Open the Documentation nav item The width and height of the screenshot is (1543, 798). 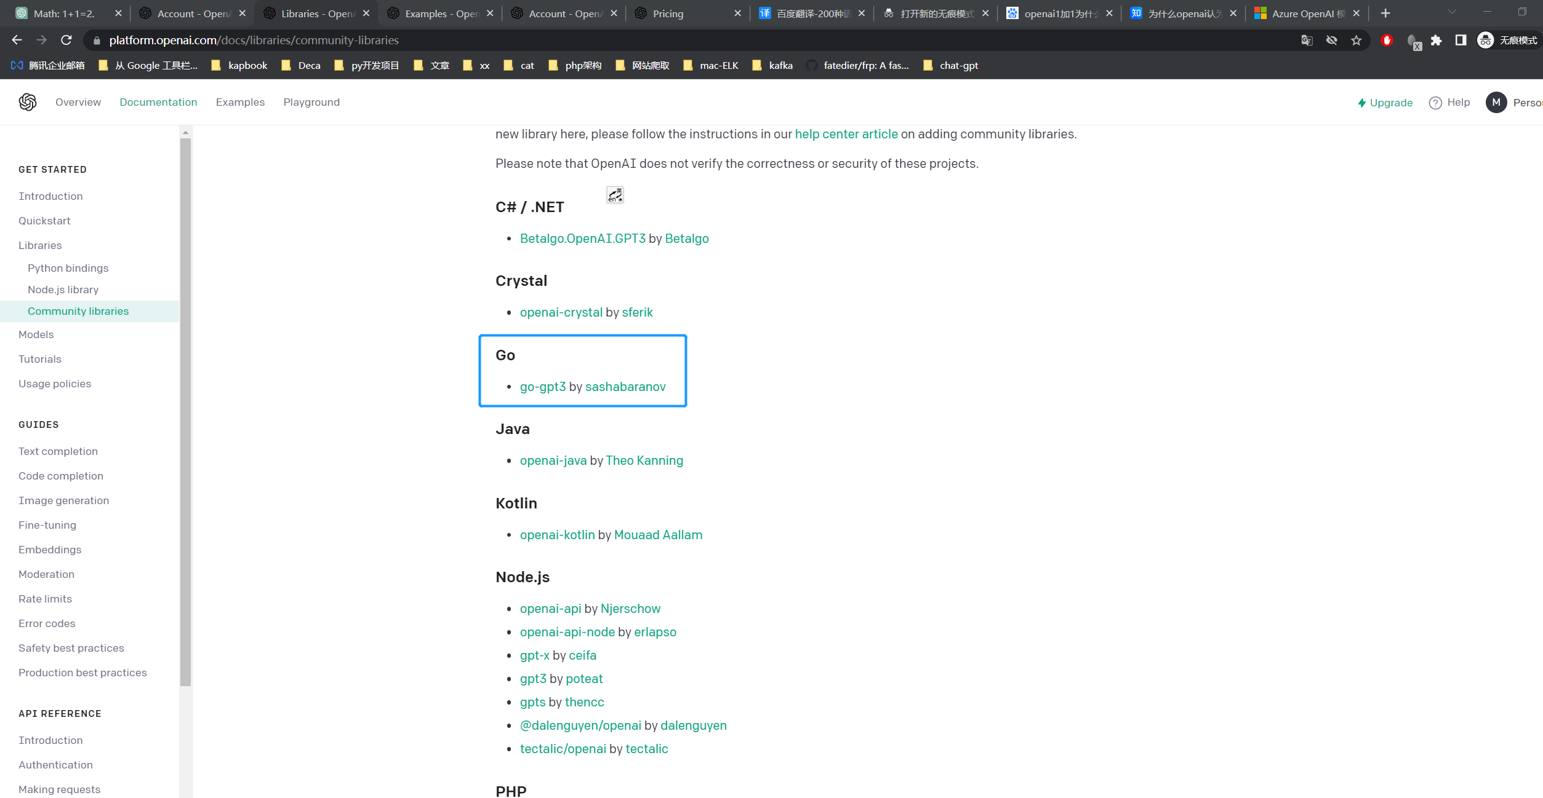[158, 102]
